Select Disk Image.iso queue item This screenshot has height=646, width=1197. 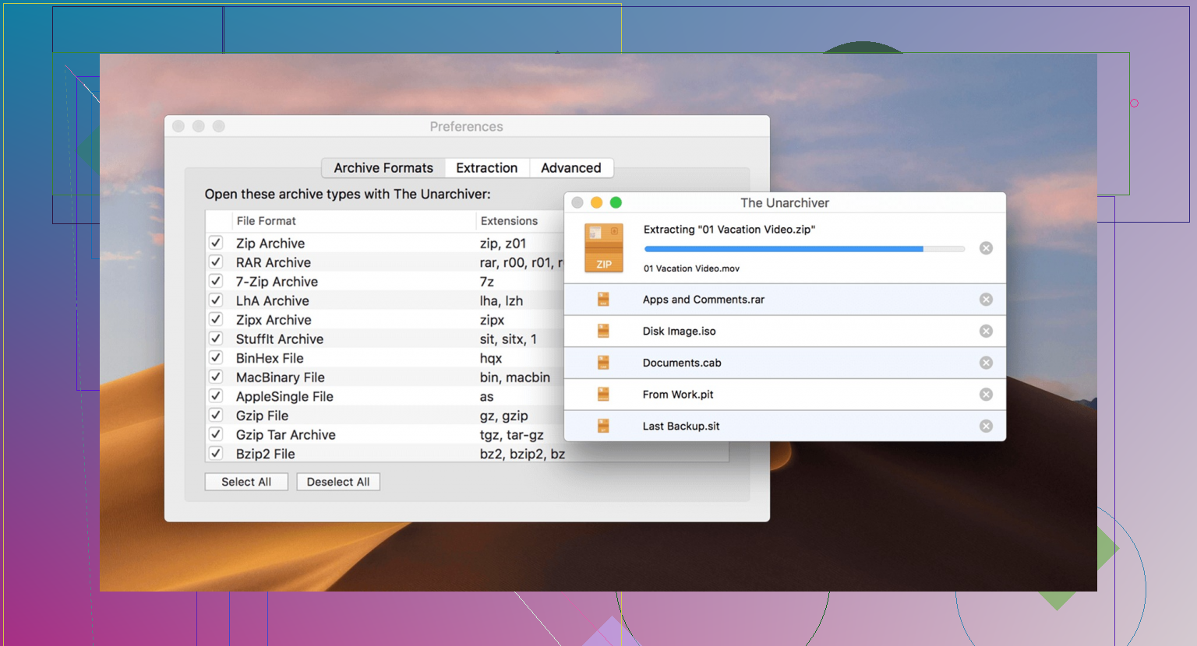point(785,332)
